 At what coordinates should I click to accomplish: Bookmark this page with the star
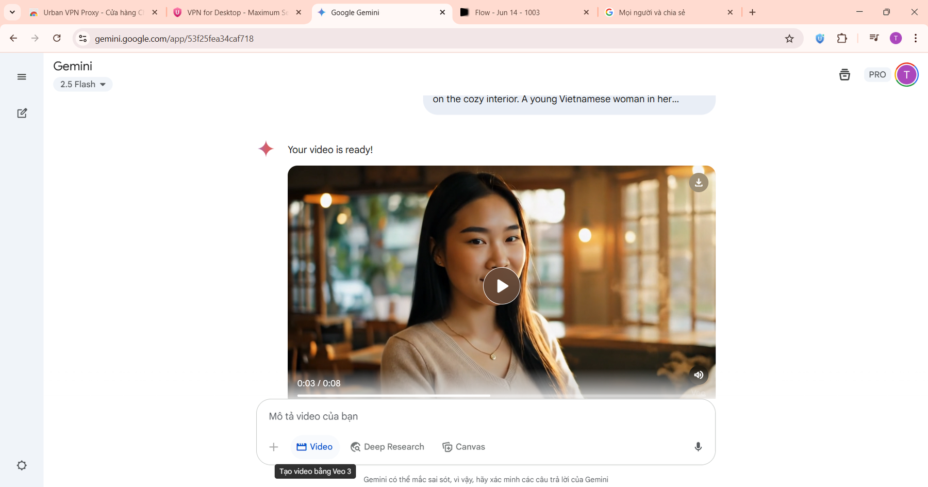pos(789,39)
